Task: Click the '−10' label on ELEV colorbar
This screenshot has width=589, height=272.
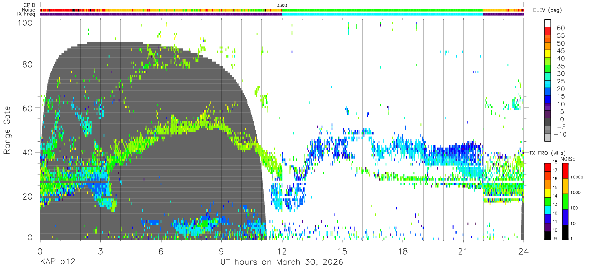Action: point(561,135)
